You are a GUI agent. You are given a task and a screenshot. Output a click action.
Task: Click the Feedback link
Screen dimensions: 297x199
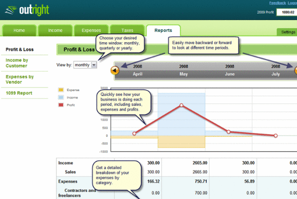277,3
